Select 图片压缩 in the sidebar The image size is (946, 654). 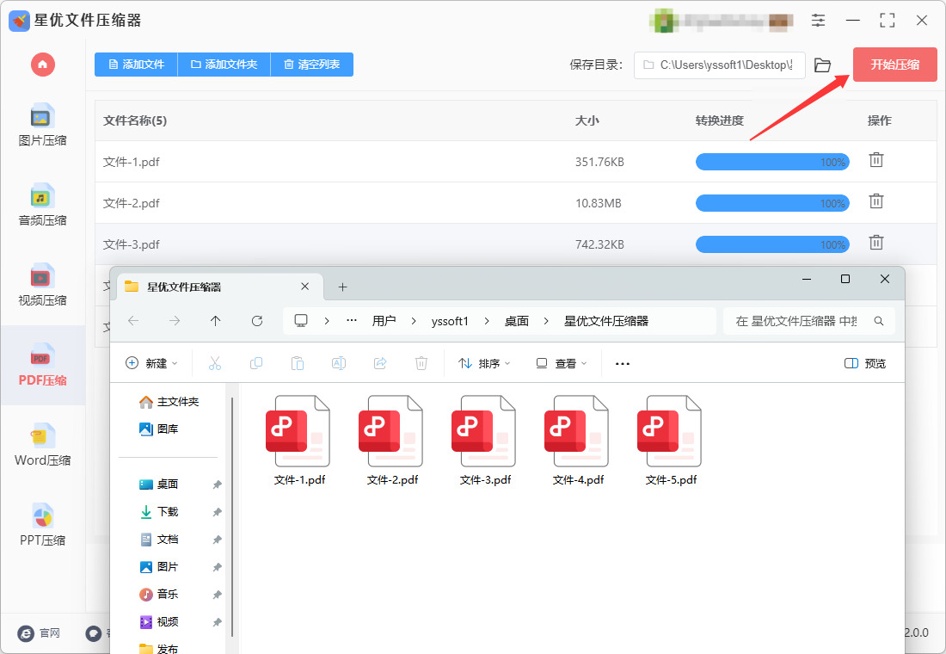[42, 126]
